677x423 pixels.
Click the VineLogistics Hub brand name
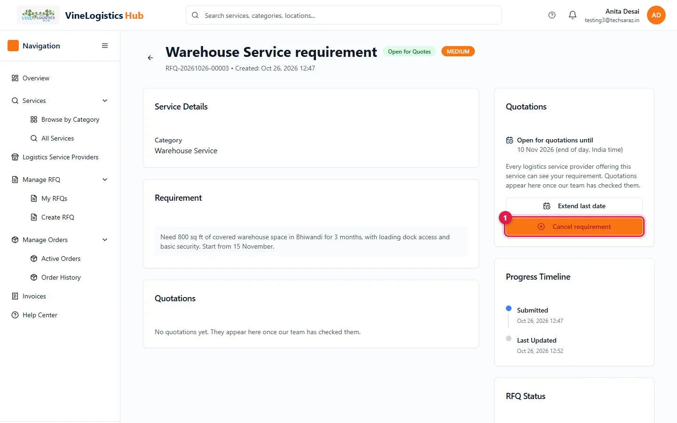point(104,16)
